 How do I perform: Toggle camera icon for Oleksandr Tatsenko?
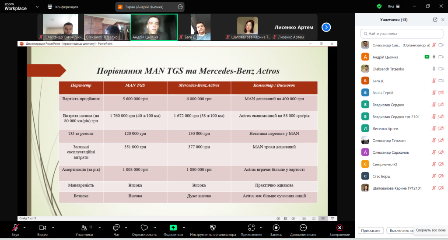tap(441, 69)
